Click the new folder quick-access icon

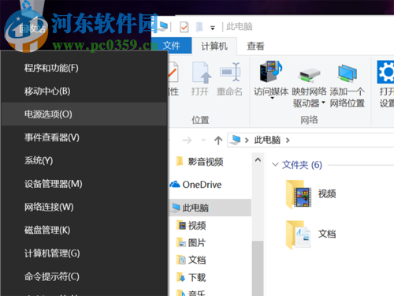pyautogui.click(x=199, y=27)
